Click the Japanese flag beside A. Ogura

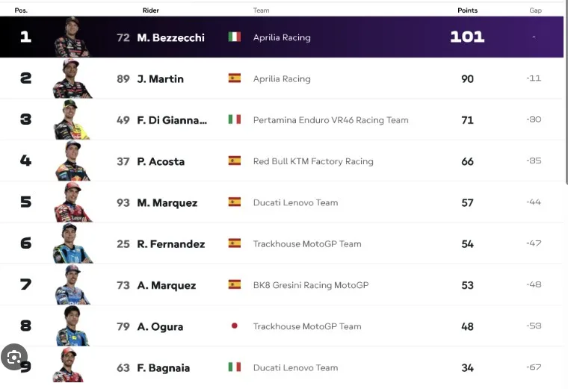(x=235, y=326)
